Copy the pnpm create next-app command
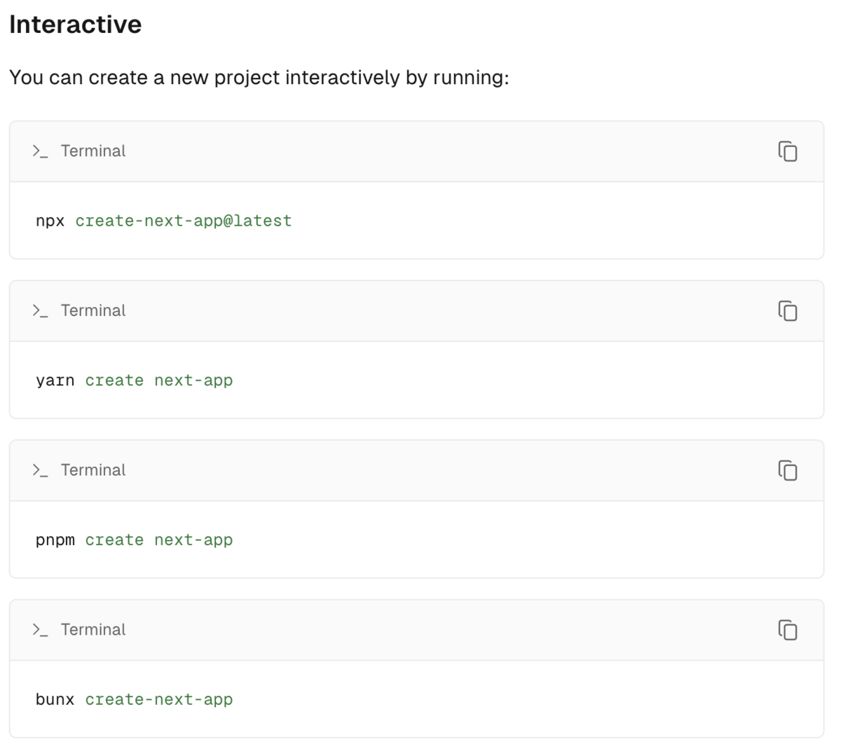841x756 pixels. point(788,471)
